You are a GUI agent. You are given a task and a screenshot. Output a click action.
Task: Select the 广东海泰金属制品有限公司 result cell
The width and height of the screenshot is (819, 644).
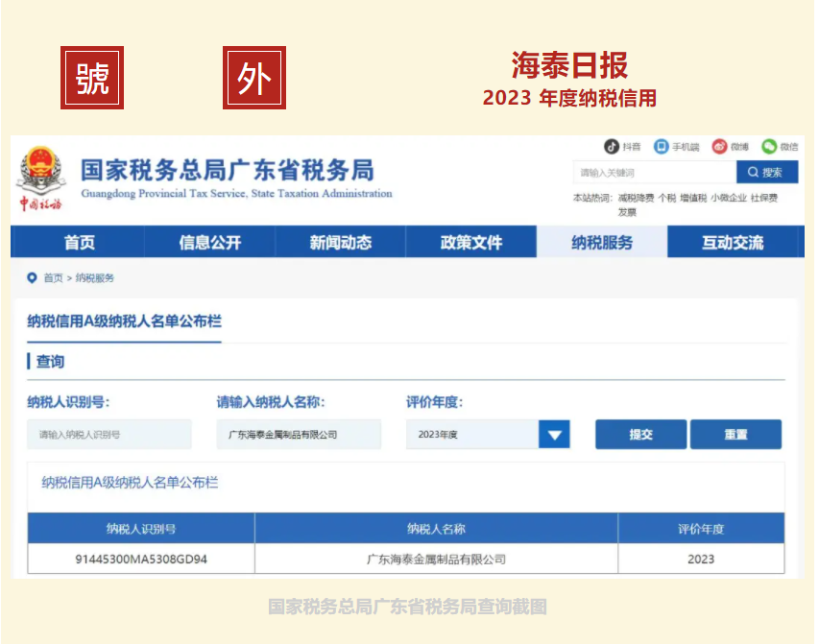(x=436, y=559)
